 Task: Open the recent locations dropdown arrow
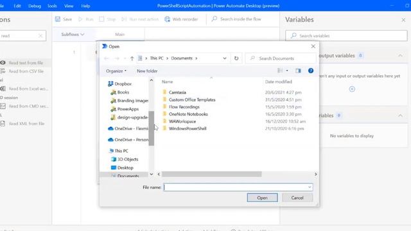(x=125, y=58)
